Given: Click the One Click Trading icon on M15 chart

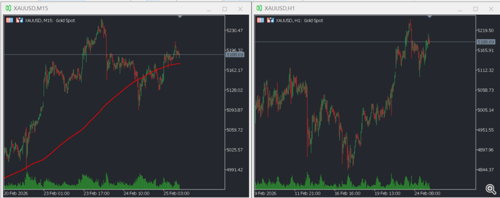Looking at the screenshot, I should pyautogui.click(x=9, y=20).
